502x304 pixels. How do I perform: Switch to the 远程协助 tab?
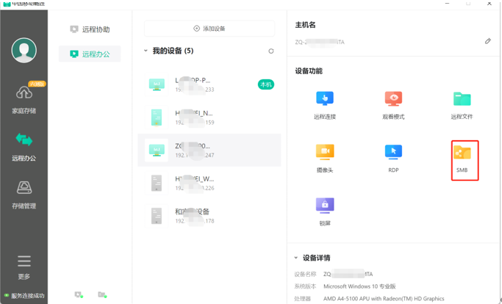pos(90,29)
